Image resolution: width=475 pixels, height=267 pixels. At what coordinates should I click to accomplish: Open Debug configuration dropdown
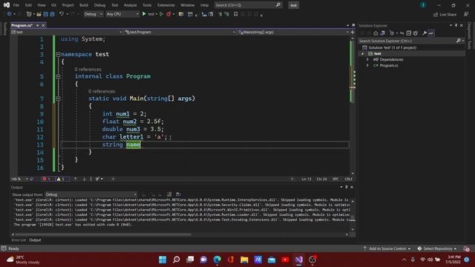coord(93,14)
